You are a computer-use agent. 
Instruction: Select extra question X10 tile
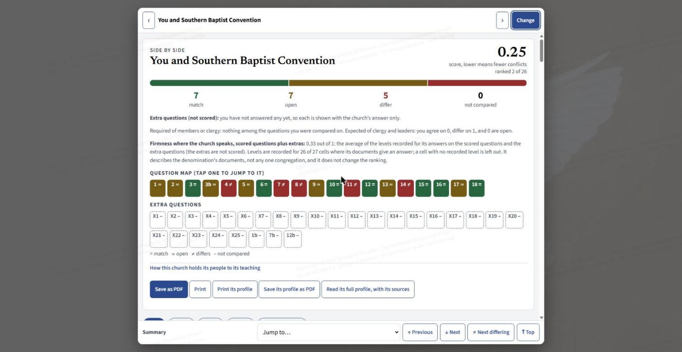pos(317,220)
